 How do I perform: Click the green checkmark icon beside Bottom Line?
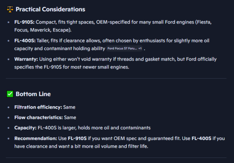click(10, 94)
